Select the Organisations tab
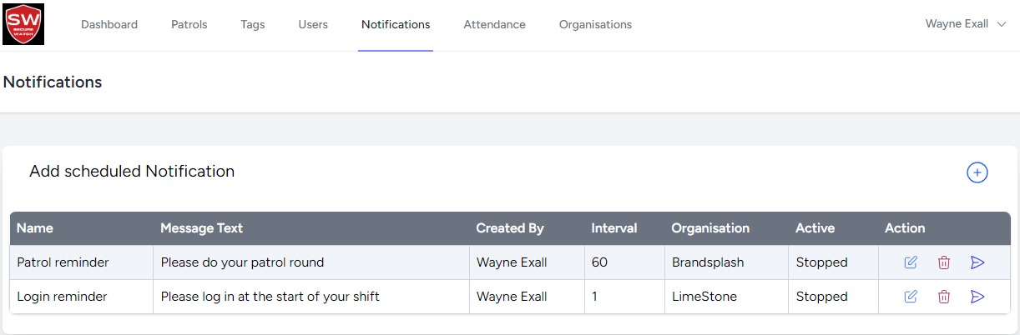Screen dimensions: 1020x335 [x=595, y=24]
